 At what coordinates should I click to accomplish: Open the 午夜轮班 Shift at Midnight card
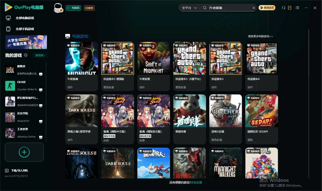click(x=154, y=66)
